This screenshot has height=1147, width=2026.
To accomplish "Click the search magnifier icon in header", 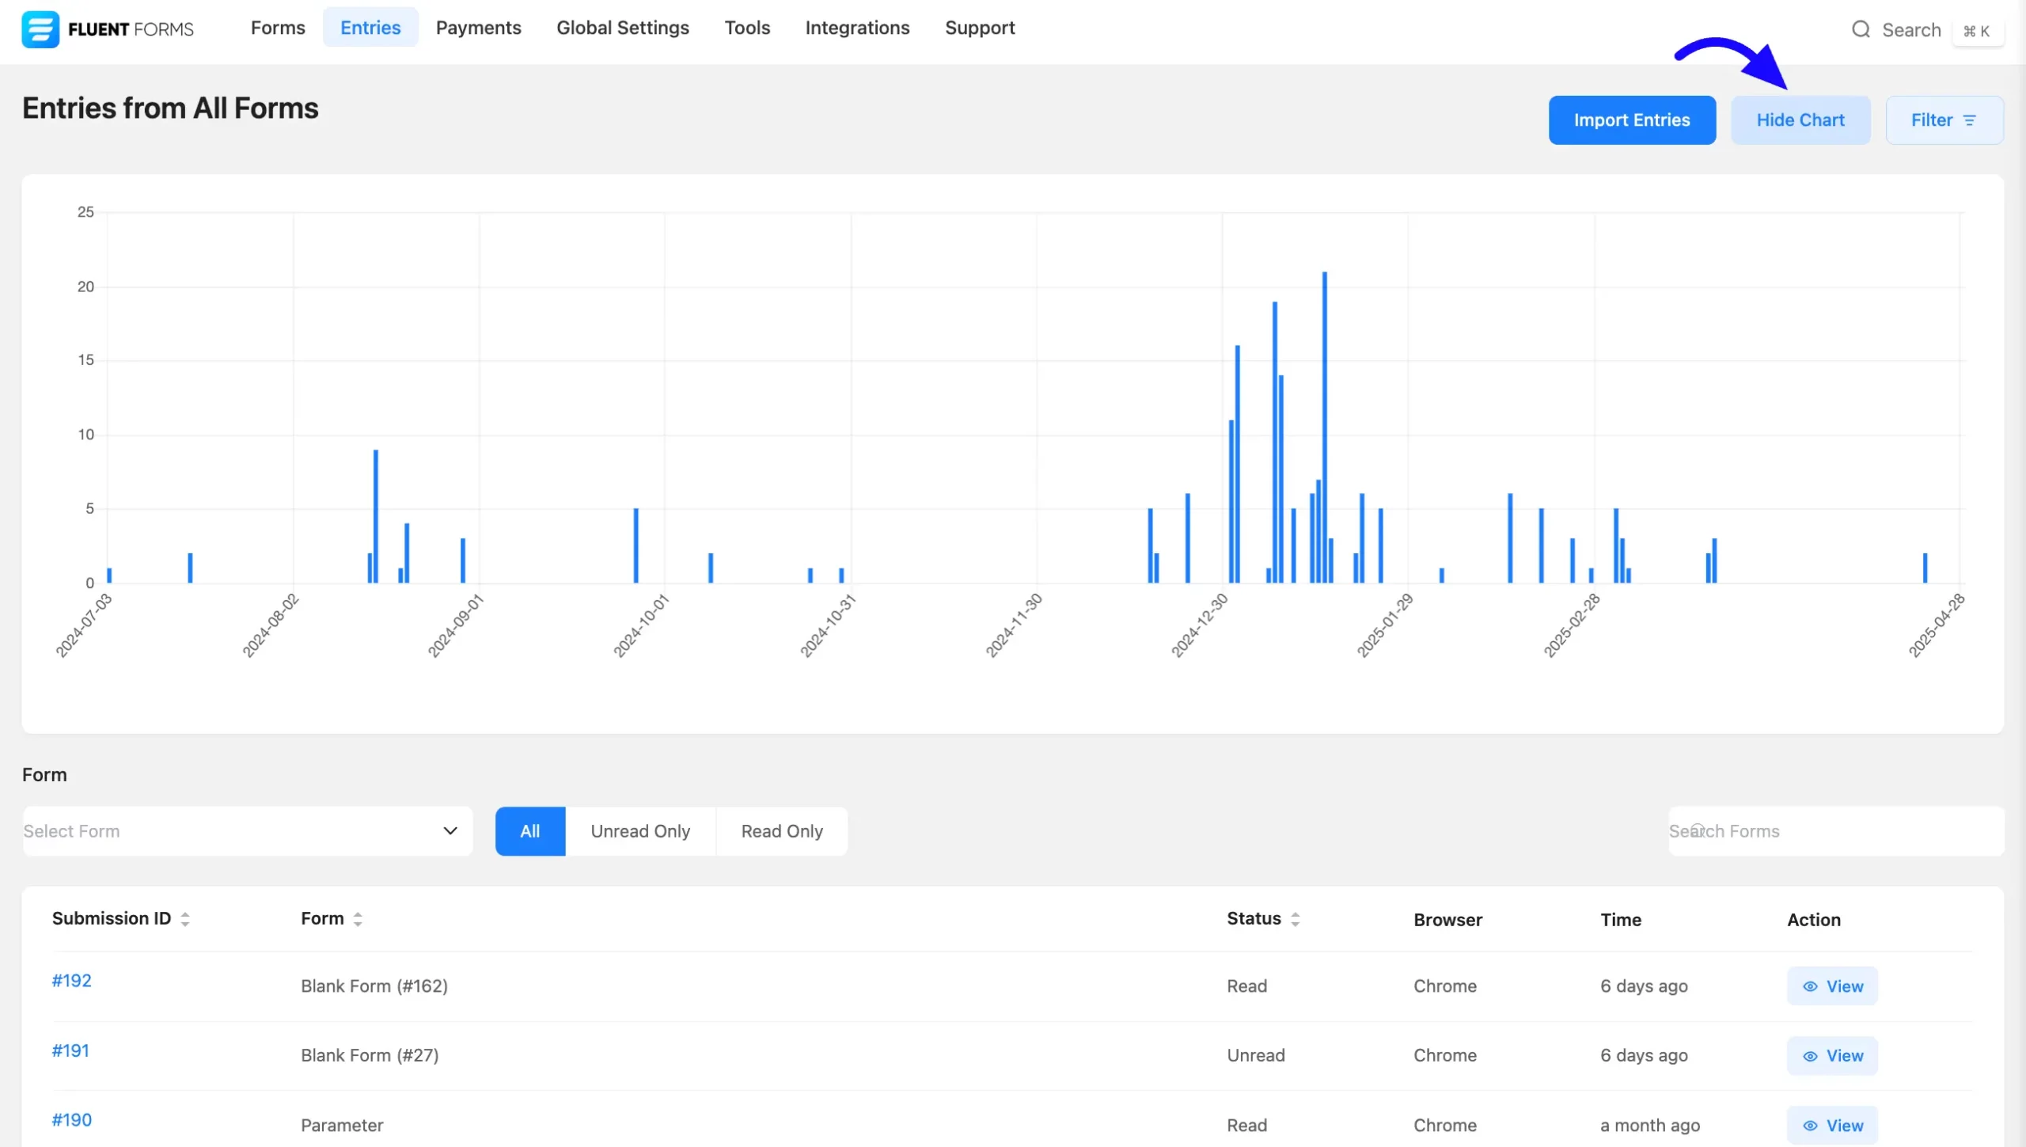I will (1861, 30).
